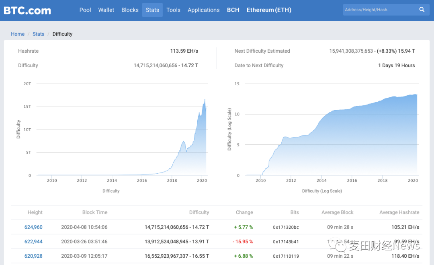Open block height 620,928
434x265 pixels.
point(33,256)
